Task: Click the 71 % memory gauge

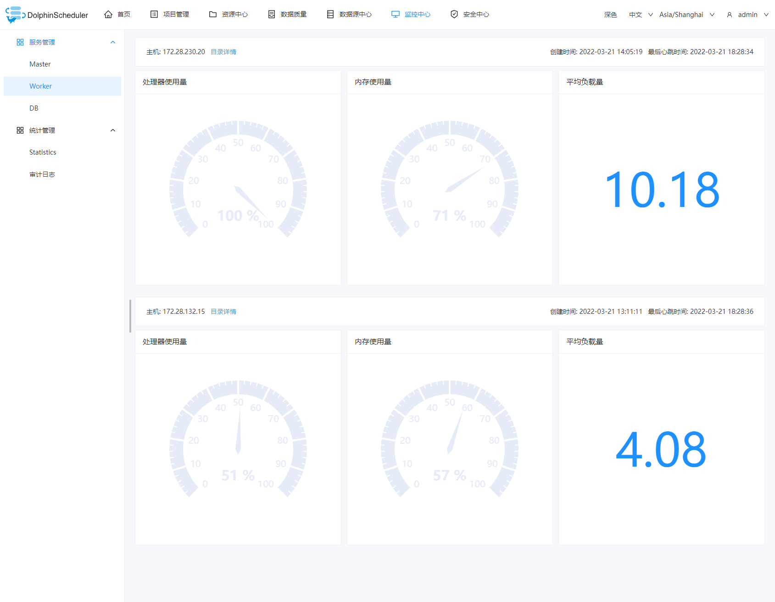Action: pos(450,180)
